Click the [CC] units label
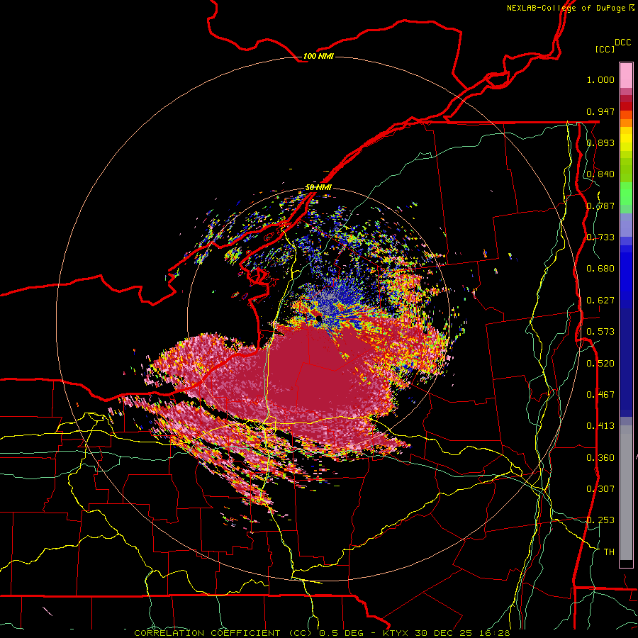The image size is (638, 638). tap(605, 49)
